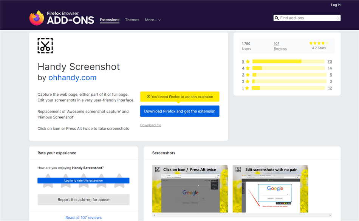Click the 'You'll need Firefox' notice
The width and height of the screenshot is (359, 221).
coord(180,97)
